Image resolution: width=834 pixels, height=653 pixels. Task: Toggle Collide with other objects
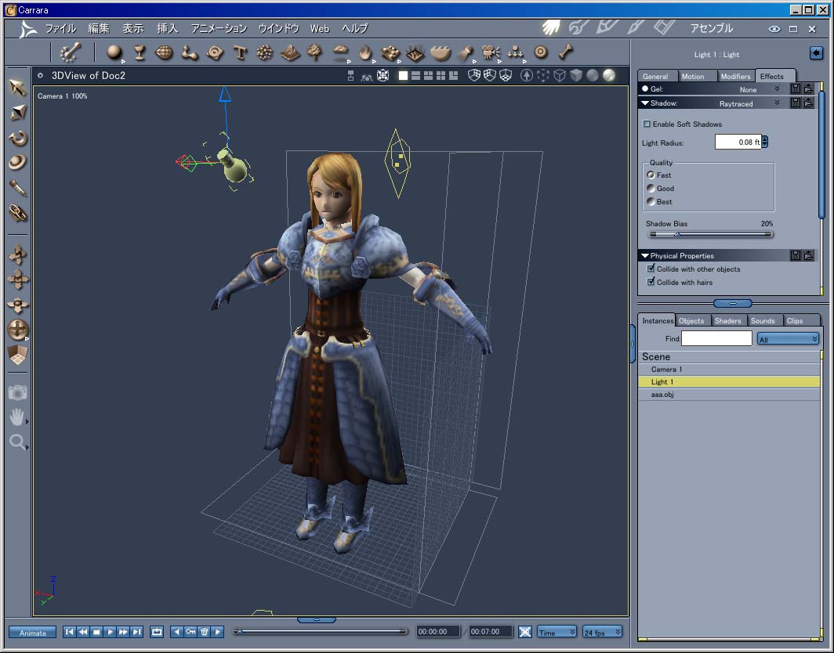coord(651,269)
